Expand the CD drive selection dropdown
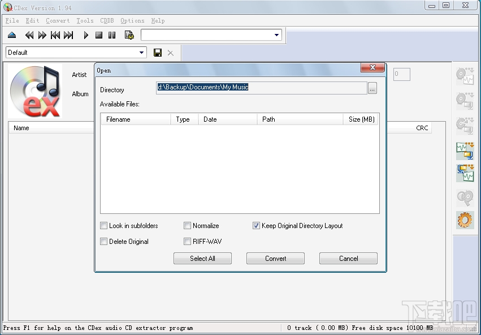The image size is (481, 335). [x=276, y=35]
